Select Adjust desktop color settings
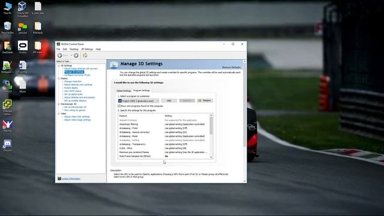384x216 pixels. coord(78,85)
